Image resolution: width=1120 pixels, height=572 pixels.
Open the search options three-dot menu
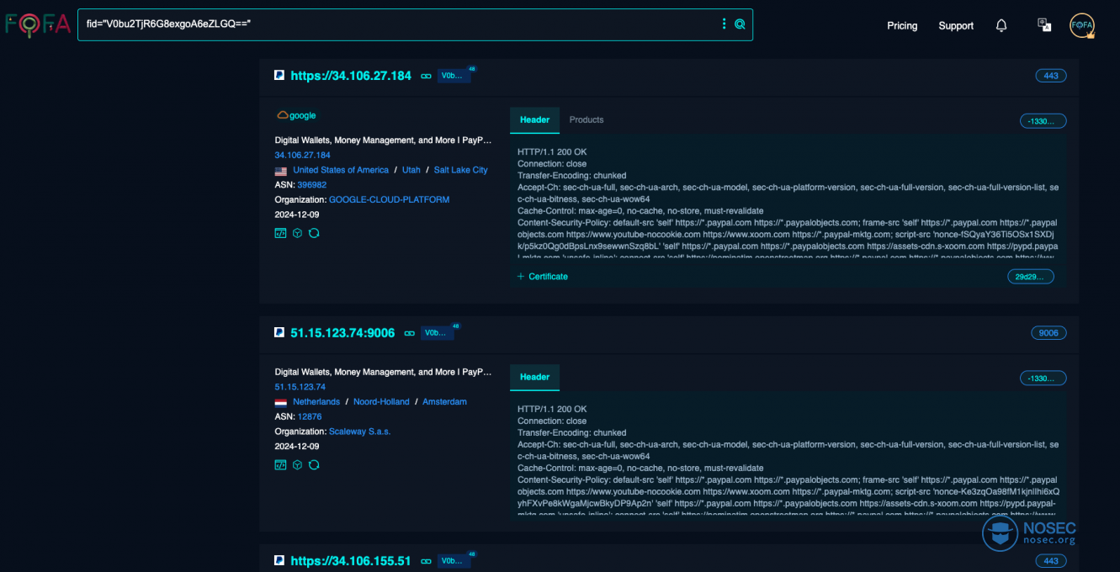[x=724, y=24]
